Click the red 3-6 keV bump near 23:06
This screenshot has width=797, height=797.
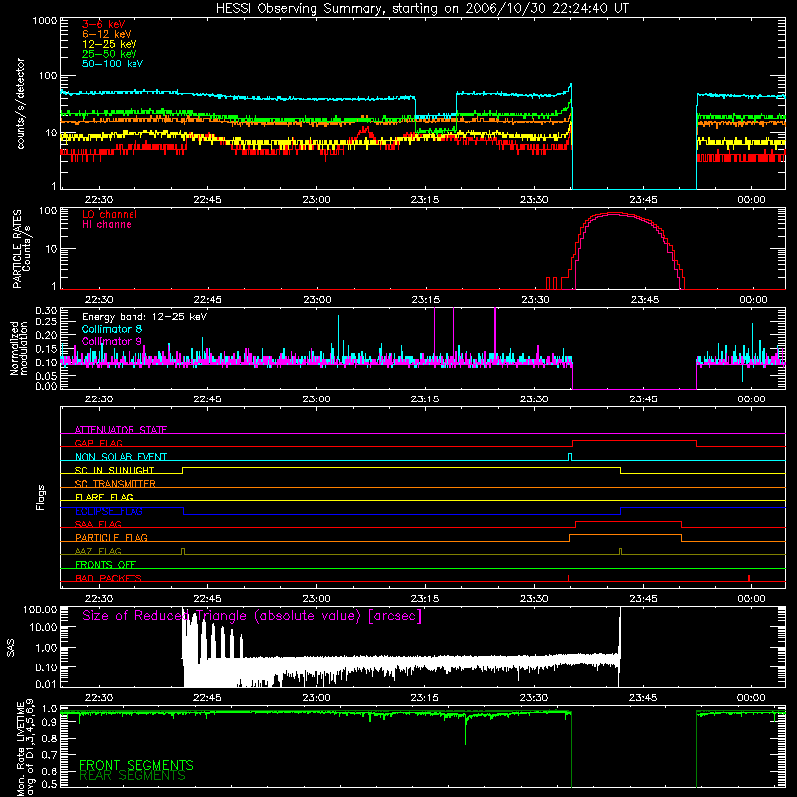click(x=365, y=133)
